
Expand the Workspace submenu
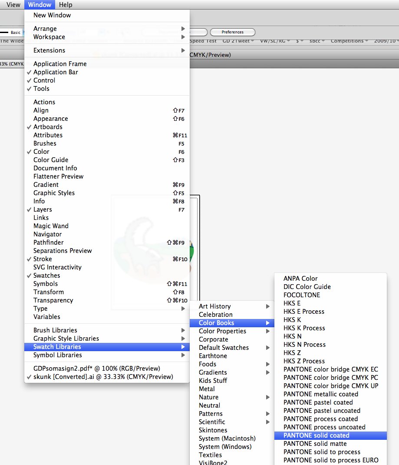pyautogui.click(x=107, y=37)
